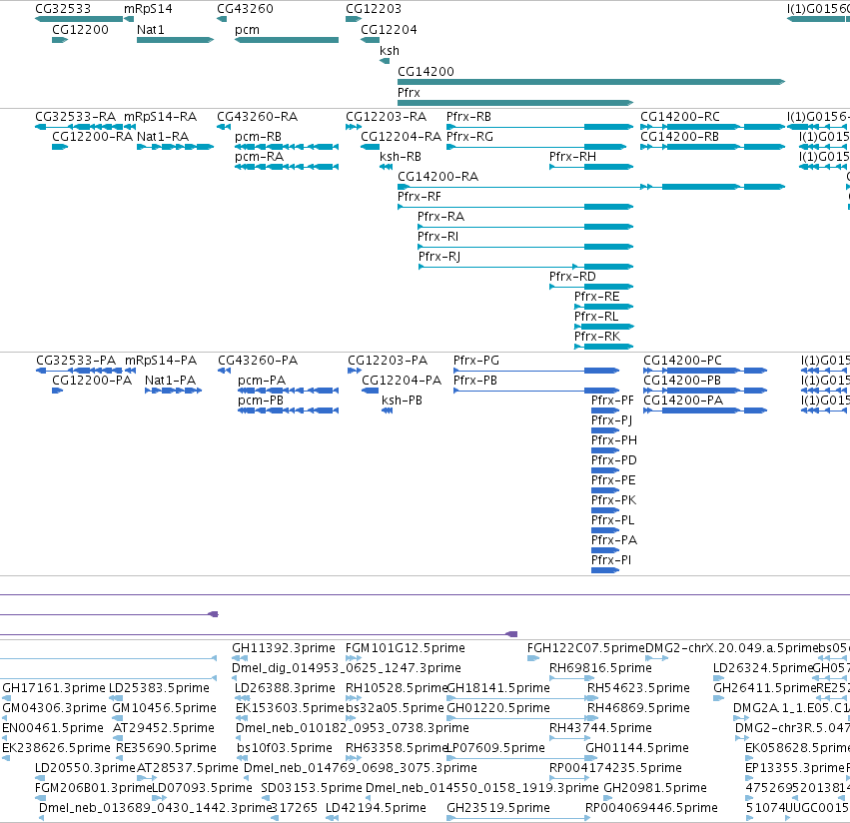Click the ksh gene label
Screen dimensions: 850x823
tap(390, 51)
